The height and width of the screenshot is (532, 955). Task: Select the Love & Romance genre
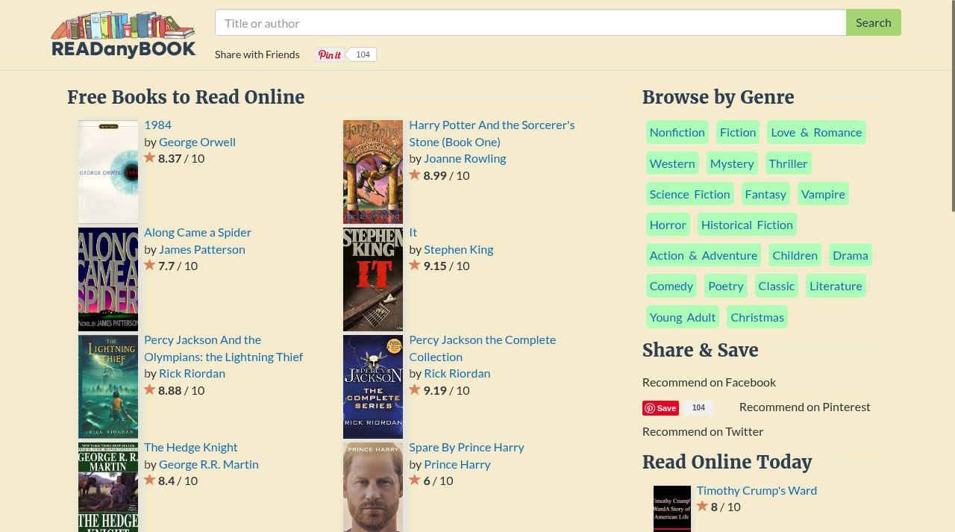[x=816, y=132]
